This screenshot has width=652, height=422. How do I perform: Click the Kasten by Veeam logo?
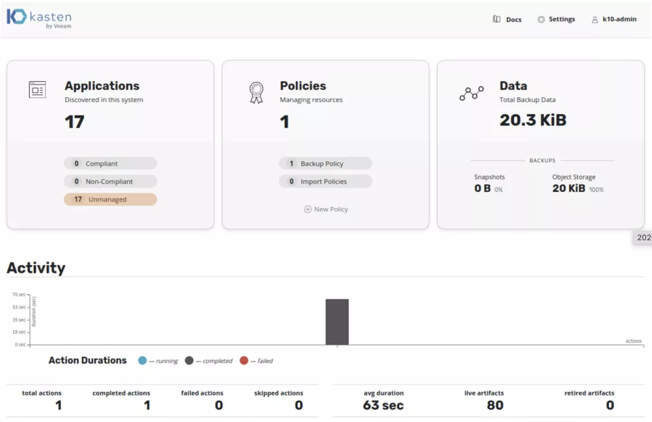39,19
